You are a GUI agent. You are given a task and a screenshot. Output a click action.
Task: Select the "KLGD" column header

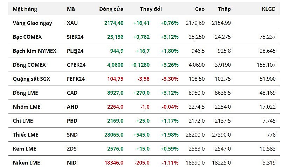(x=269, y=9)
